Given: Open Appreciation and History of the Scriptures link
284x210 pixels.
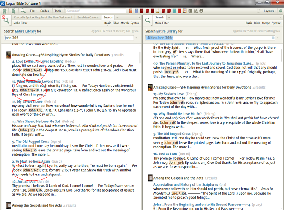Looking at the screenshot, I should point(186,184).
